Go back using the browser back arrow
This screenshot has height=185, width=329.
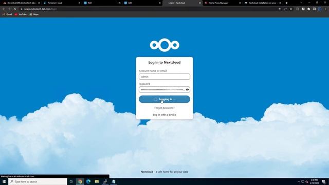click(4, 9)
